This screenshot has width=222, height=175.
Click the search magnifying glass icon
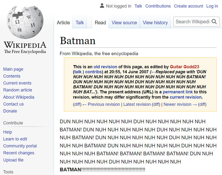click(215, 22)
